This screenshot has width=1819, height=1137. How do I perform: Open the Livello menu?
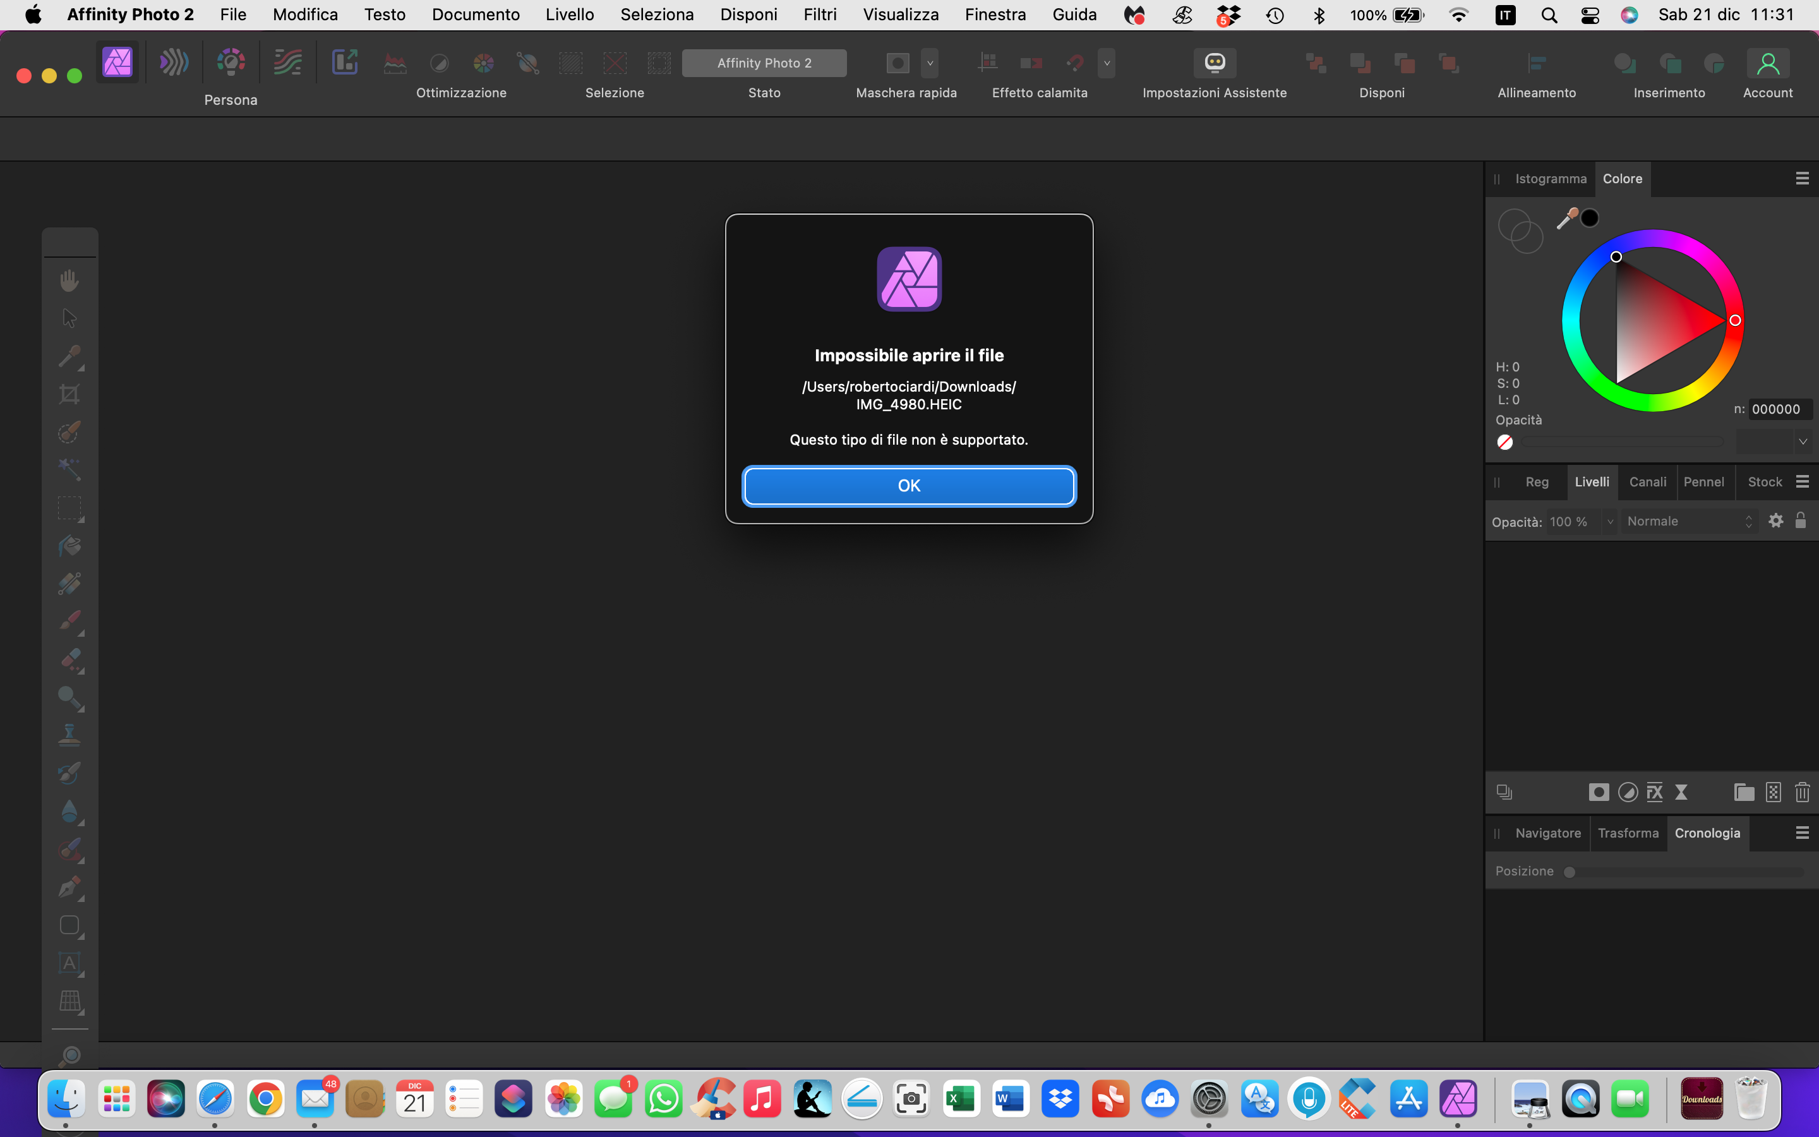pyautogui.click(x=569, y=15)
